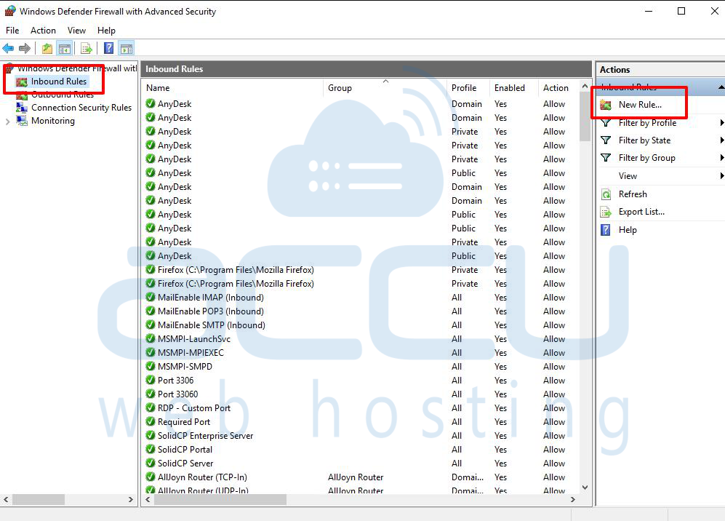The height and width of the screenshot is (521, 725).
Task: Open the Filter by State submenu
Action: tap(646, 140)
